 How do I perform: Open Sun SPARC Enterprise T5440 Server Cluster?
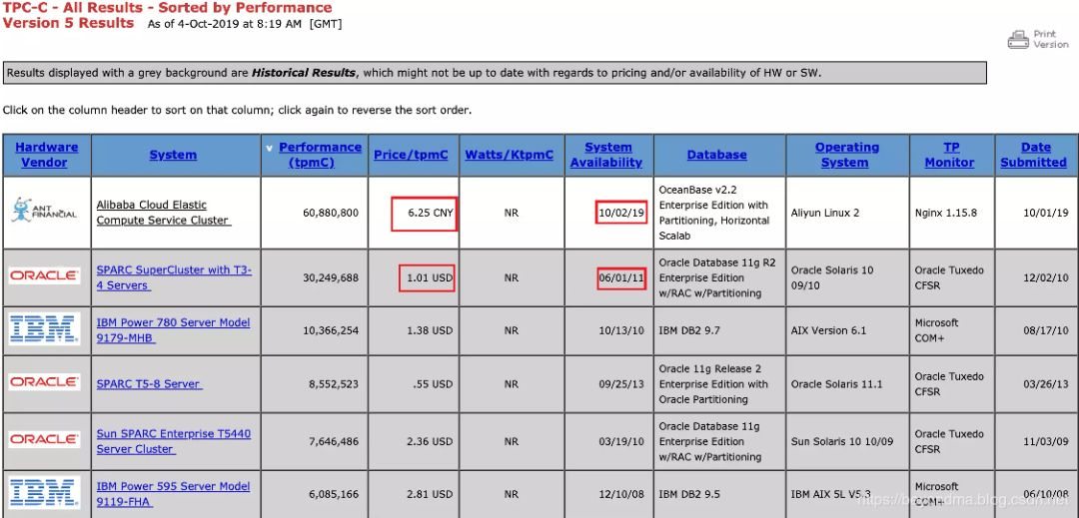coord(174,441)
